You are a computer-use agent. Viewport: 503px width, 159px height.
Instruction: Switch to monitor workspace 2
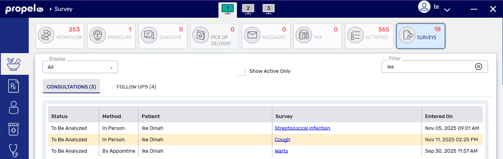(x=248, y=9)
